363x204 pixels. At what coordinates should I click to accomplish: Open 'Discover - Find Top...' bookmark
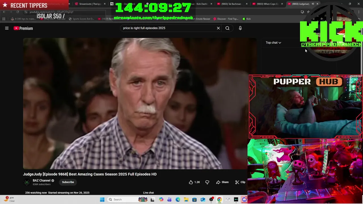point(226,19)
